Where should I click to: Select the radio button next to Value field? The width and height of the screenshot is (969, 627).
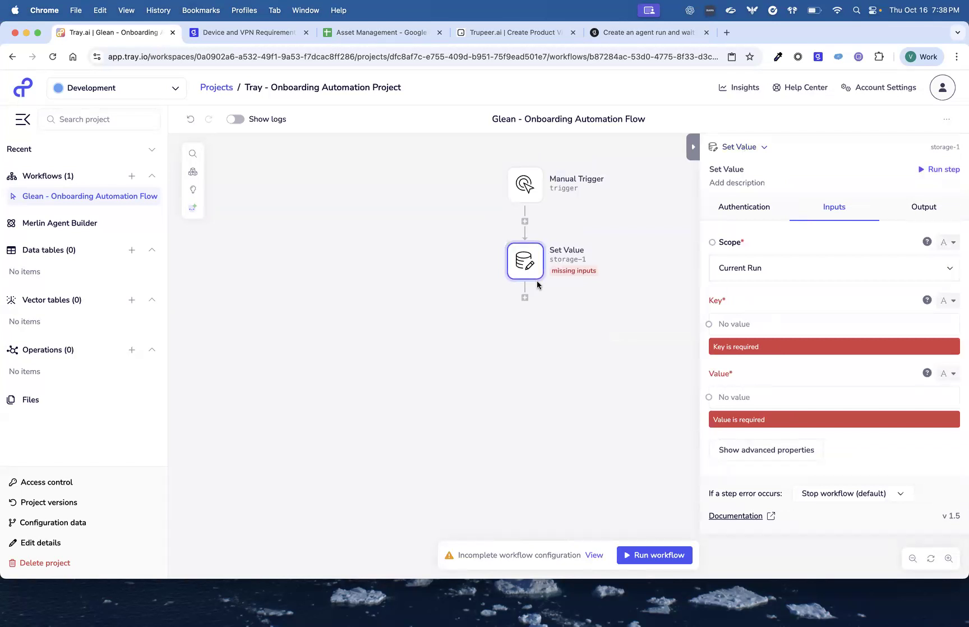tap(709, 397)
